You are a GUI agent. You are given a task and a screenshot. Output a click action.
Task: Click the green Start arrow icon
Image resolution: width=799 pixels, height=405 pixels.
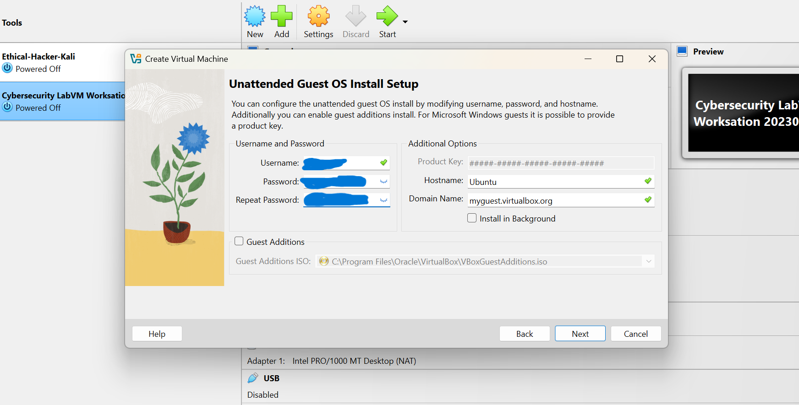coord(387,16)
